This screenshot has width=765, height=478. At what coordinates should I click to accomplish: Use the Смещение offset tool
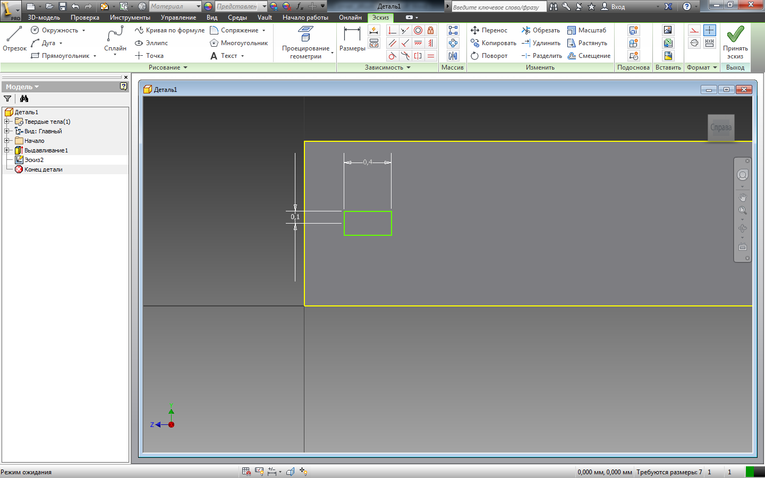589,56
